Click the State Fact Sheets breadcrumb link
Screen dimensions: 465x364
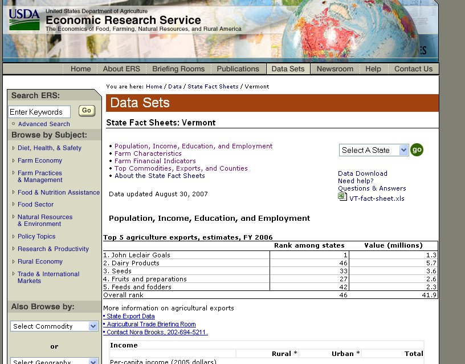pyautogui.click(x=213, y=86)
